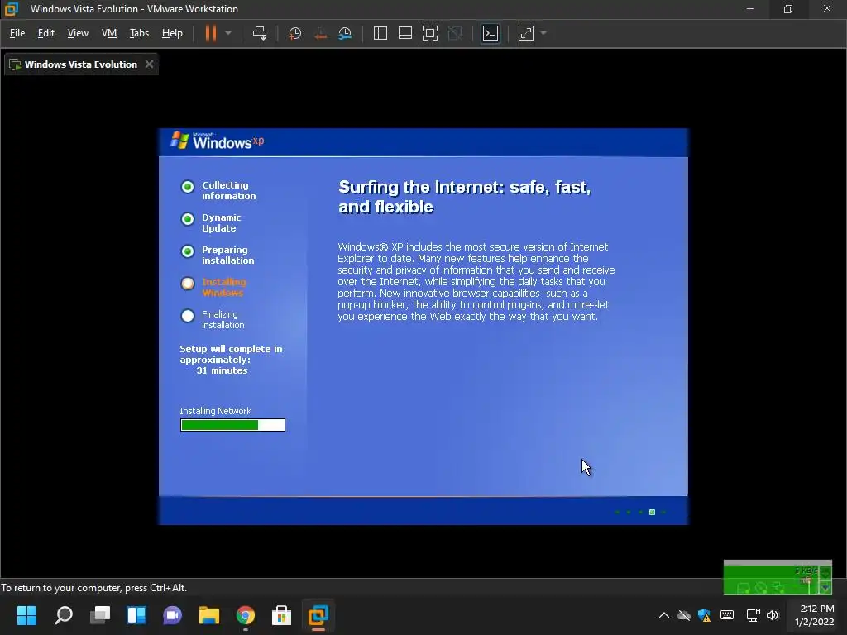Image resolution: width=847 pixels, height=635 pixels.
Task: Toggle the library sidebar panel
Action: point(380,33)
